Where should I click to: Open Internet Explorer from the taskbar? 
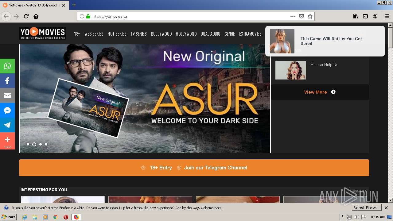click(x=25, y=217)
